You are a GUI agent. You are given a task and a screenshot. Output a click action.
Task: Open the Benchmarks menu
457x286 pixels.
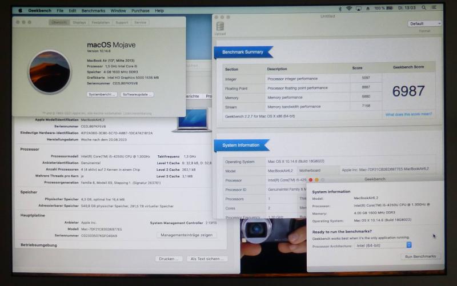[93, 10]
